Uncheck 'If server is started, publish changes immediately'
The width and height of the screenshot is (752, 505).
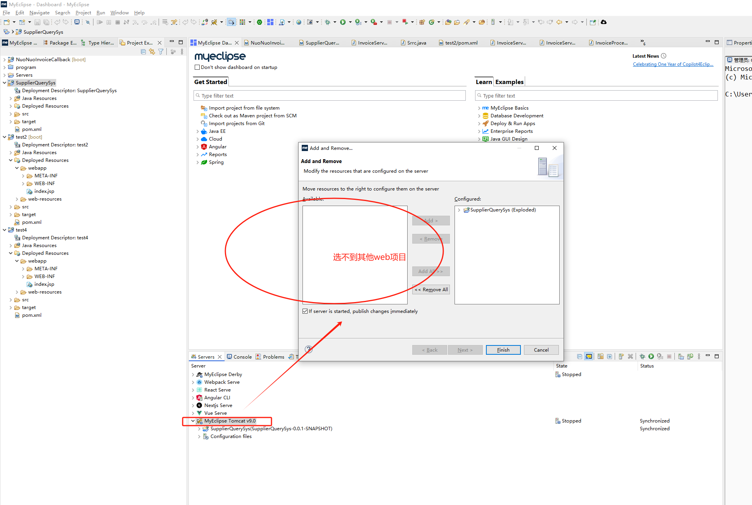point(305,311)
